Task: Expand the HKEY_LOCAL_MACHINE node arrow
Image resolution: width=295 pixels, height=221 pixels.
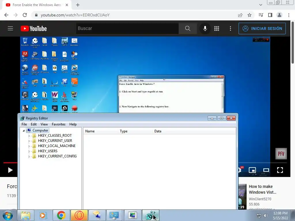Action: [29, 146]
